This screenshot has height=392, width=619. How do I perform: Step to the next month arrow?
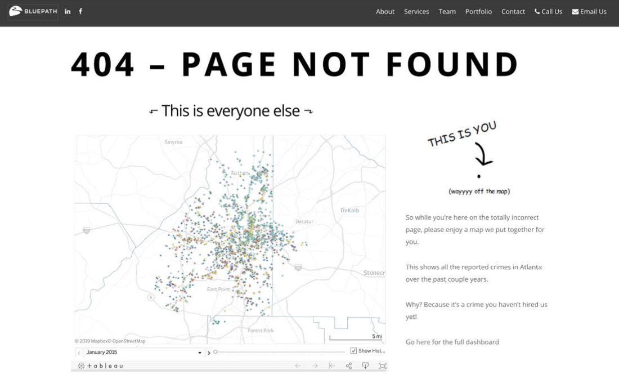tap(209, 353)
